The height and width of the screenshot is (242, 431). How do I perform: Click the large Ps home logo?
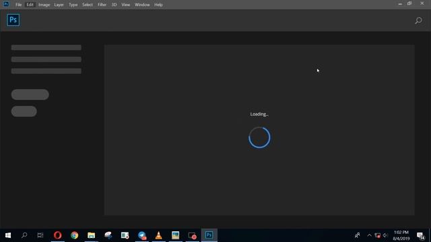point(13,20)
